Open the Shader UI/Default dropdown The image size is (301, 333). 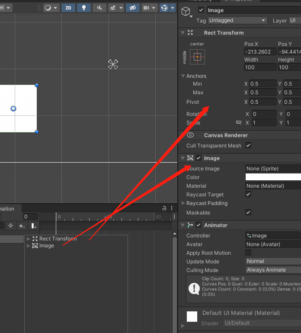coord(262,323)
